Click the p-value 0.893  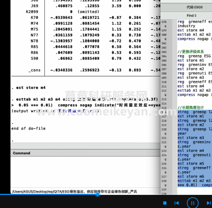coord(135,70)
